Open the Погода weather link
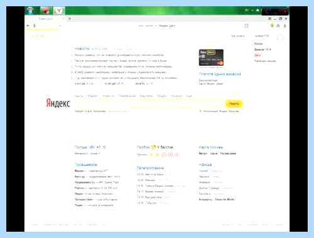This screenshot has width=314, height=238. [x=81, y=147]
